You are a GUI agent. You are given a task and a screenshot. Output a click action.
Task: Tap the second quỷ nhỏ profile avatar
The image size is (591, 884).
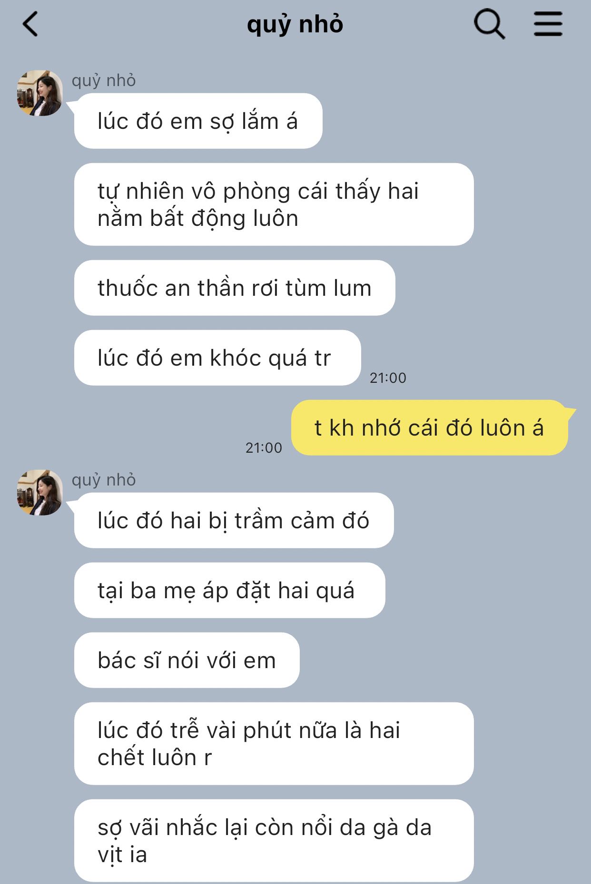coord(40,493)
